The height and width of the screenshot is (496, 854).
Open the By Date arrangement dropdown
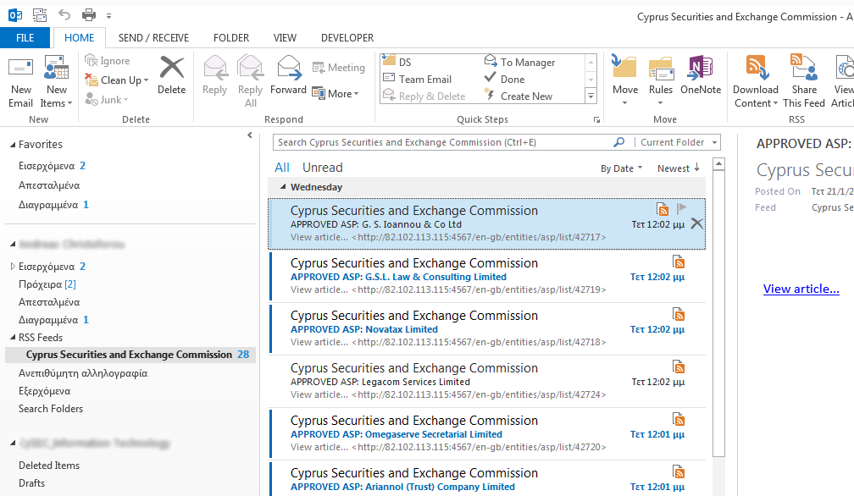pyautogui.click(x=621, y=168)
